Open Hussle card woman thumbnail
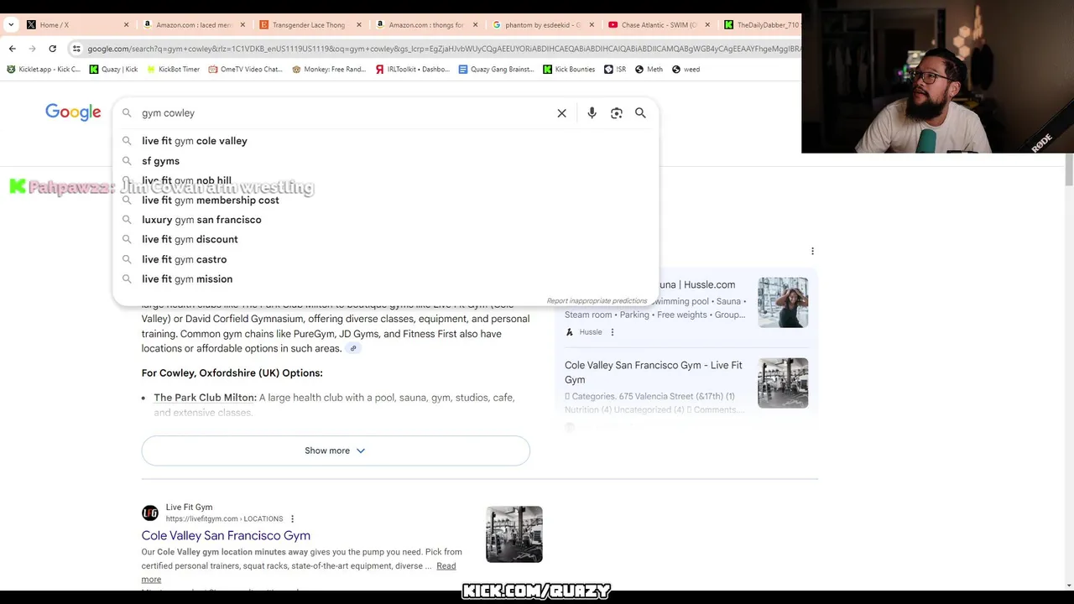The width and height of the screenshot is (1074, 604). (783, 302)
